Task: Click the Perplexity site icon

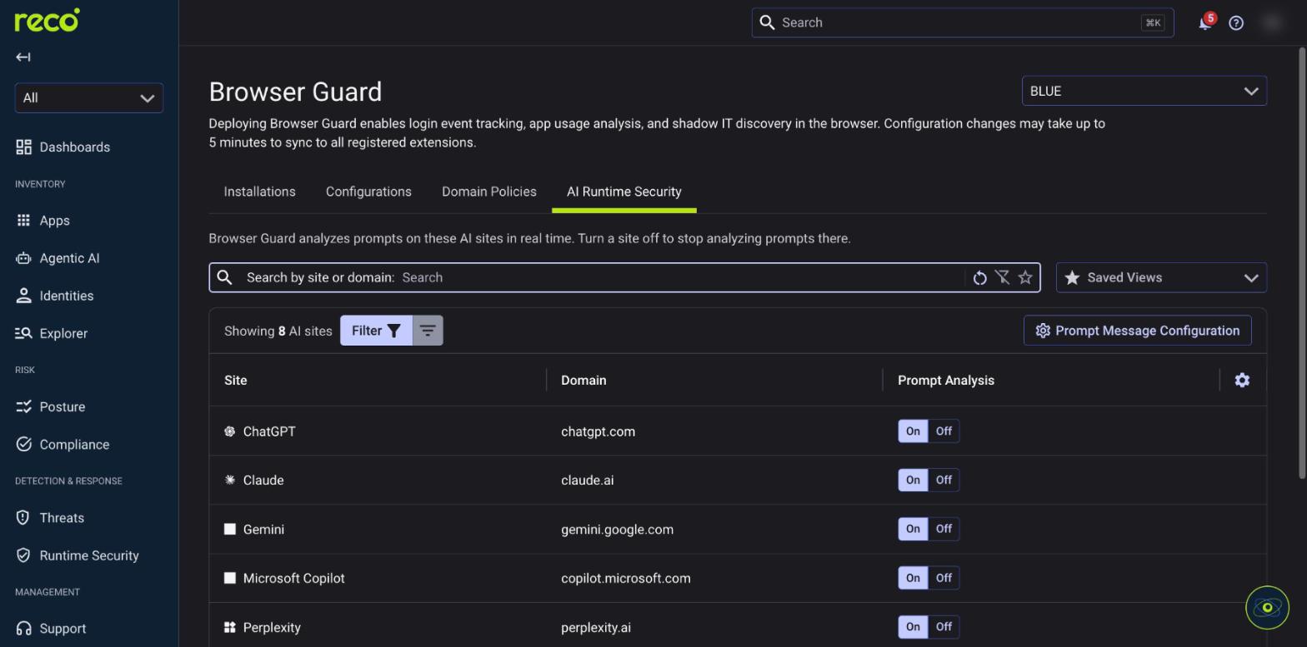Action: coord(230,628)
